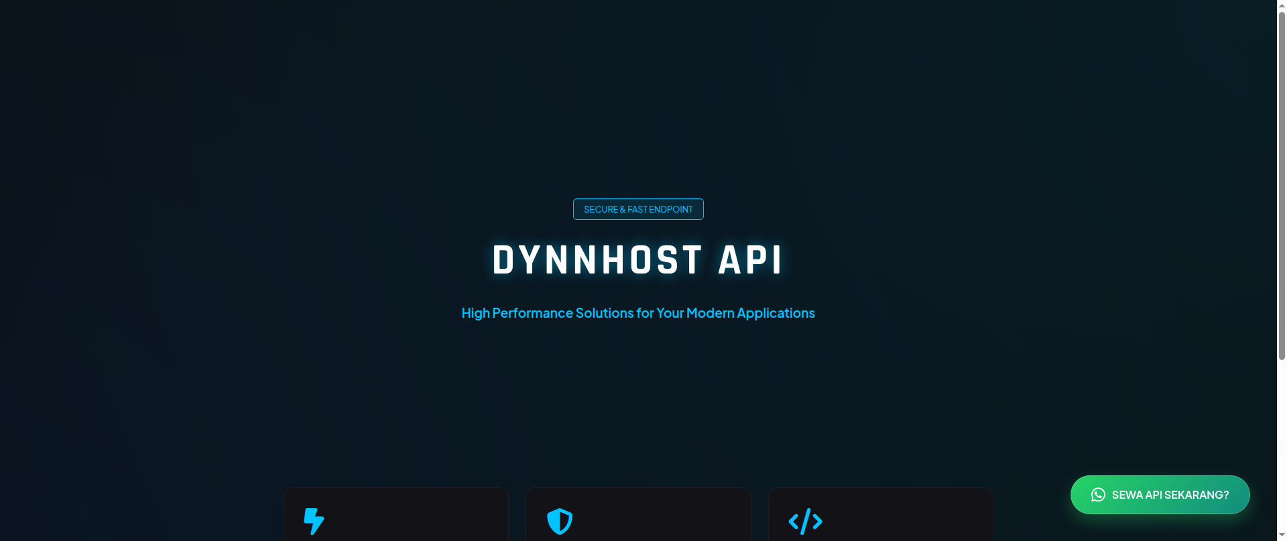Open the SEWA API SEKARANG? button
Image resolution: width=1287 pixels, height=541 pixels.
pyautogui.click(x=1160, y=495)
